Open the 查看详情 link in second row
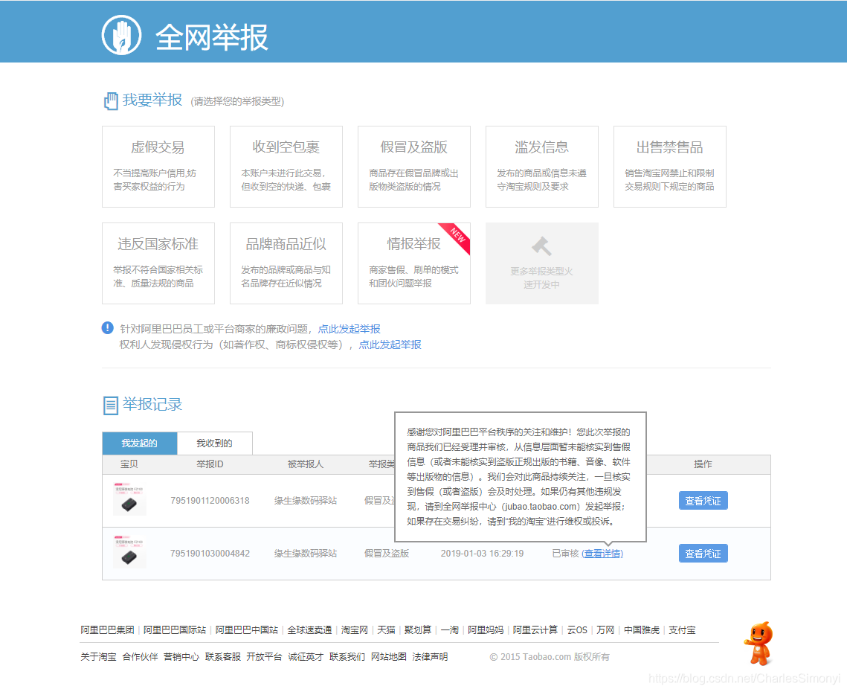847x692 pixels. (603, 554)
